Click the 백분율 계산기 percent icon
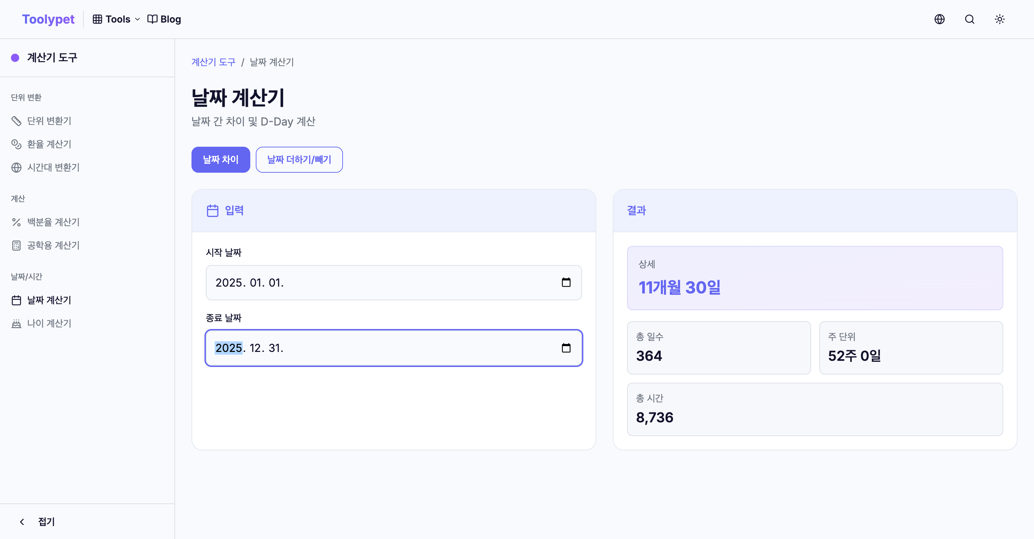The height and width of the screenshot is (539, 1034). 16,222
